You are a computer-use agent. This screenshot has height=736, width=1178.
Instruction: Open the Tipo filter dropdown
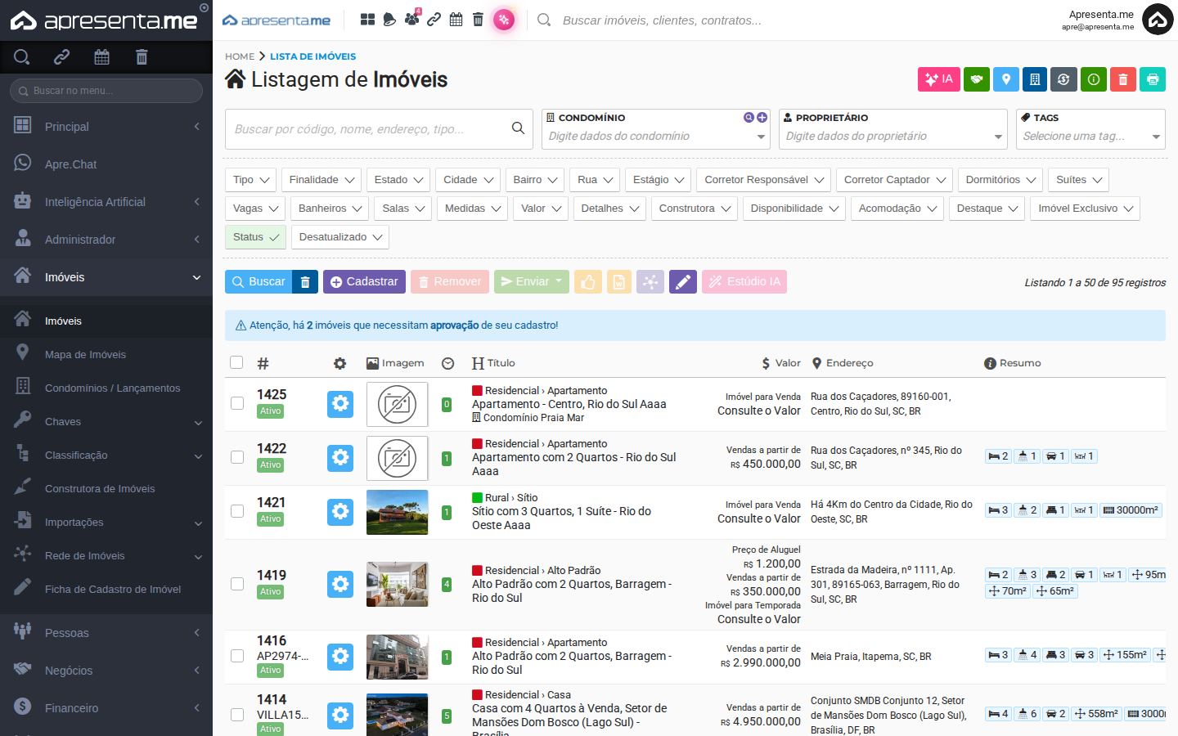(251, 180)
